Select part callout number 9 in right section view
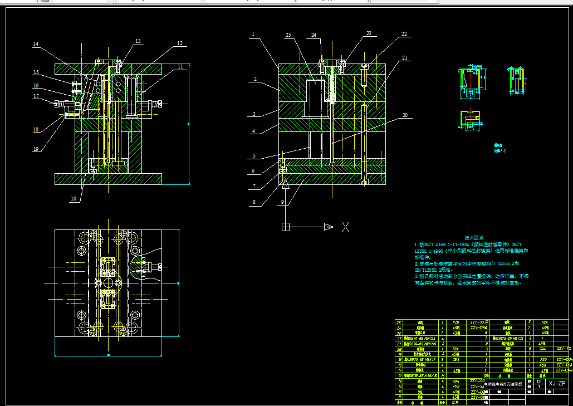Viewport: 573px width, 406px height. click(x=282, y=202)
